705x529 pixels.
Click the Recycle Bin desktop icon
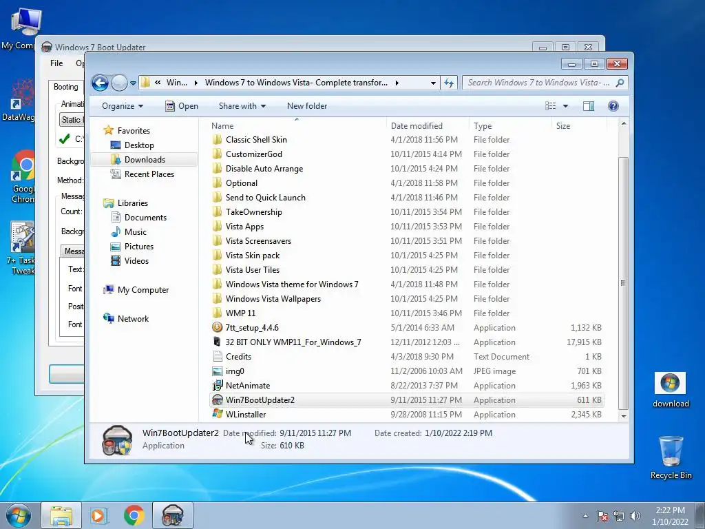coord(671,457)
